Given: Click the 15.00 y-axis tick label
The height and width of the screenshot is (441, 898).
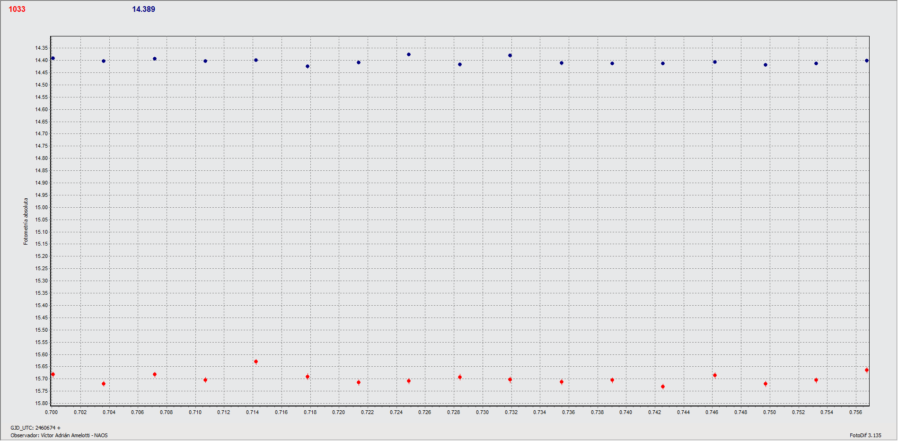Looking at the screenshot, I should [41, 207].
